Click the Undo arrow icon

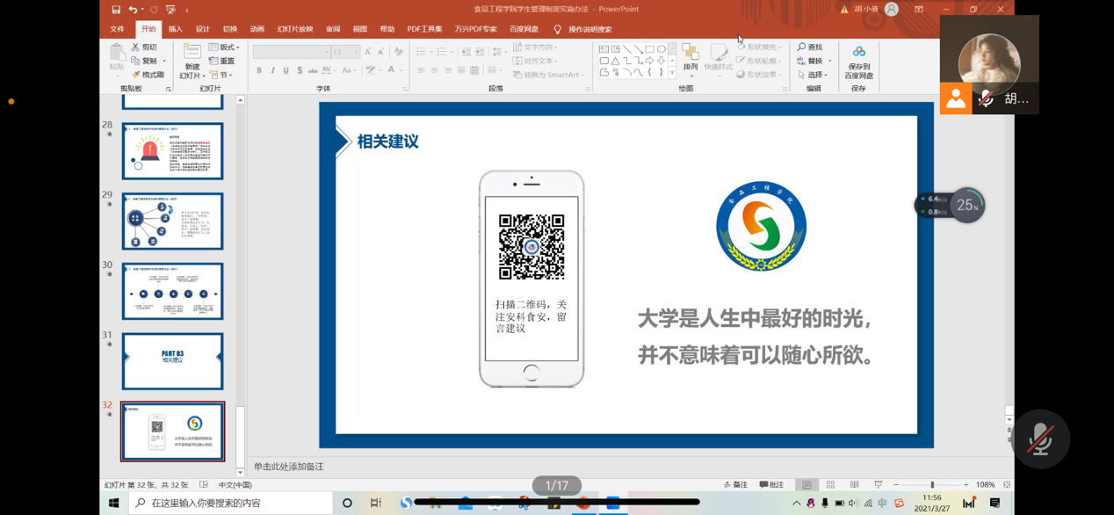(x=133, y=10)
